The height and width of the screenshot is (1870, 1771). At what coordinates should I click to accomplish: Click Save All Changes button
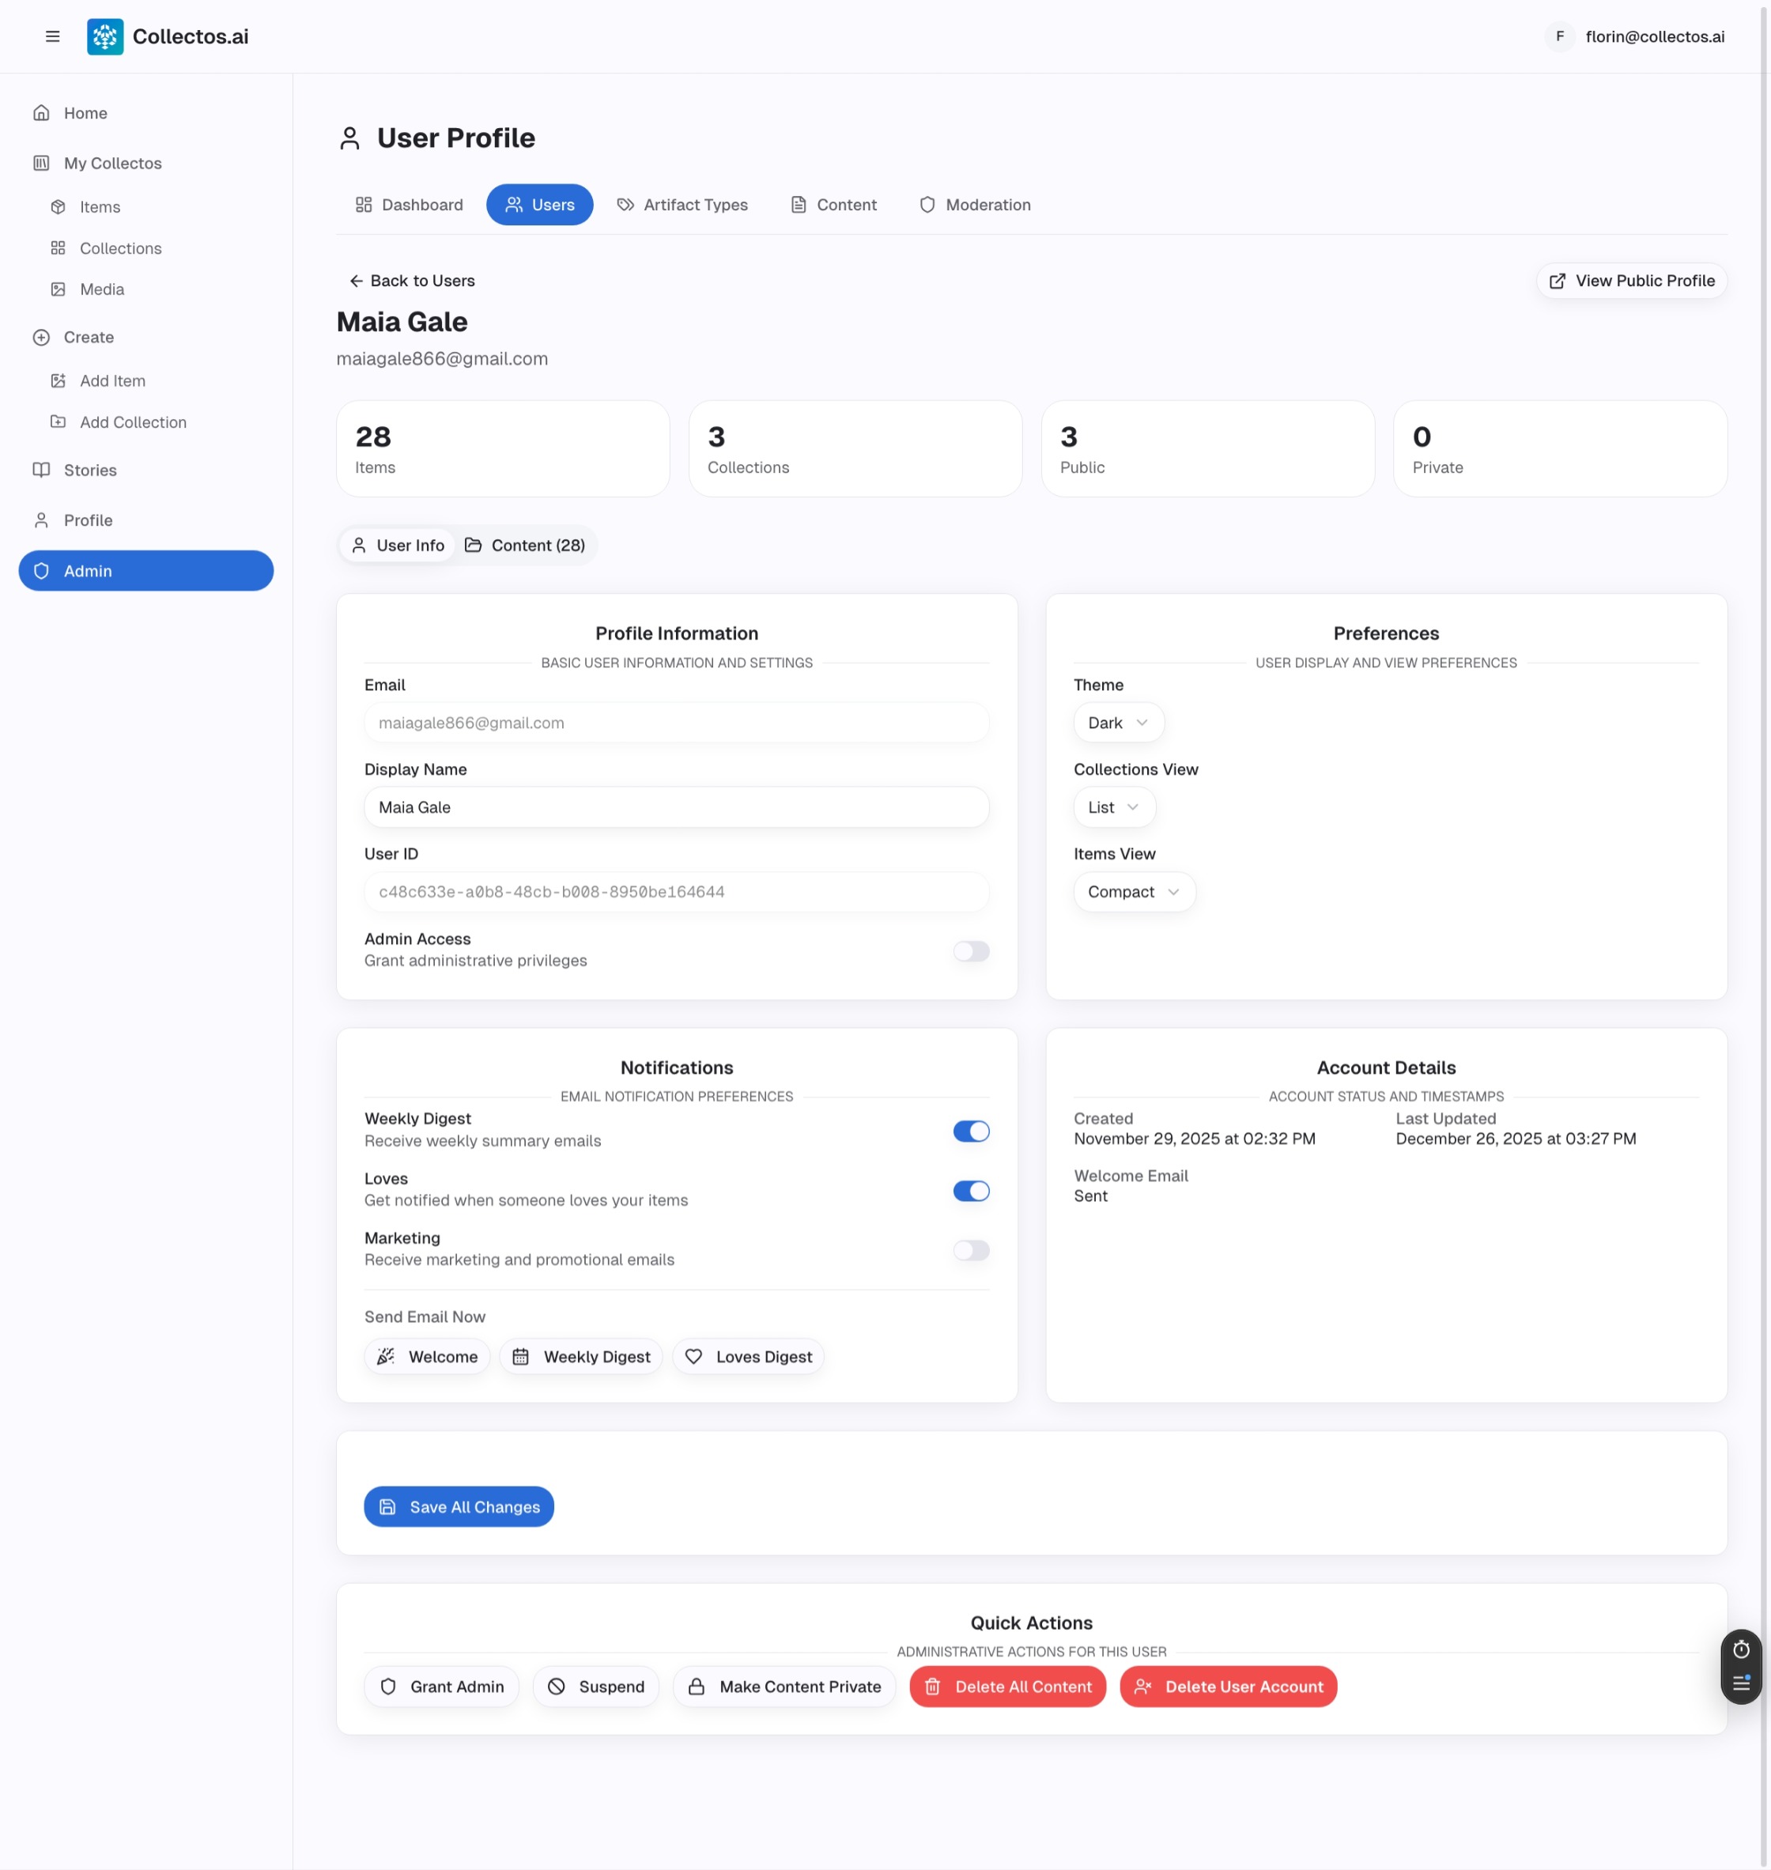click(459, 1506)
